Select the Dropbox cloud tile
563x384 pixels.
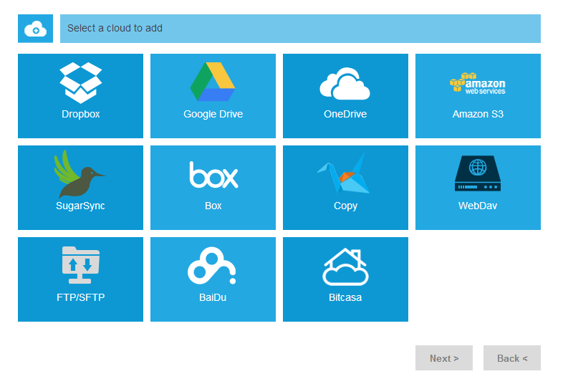[80, 96]
